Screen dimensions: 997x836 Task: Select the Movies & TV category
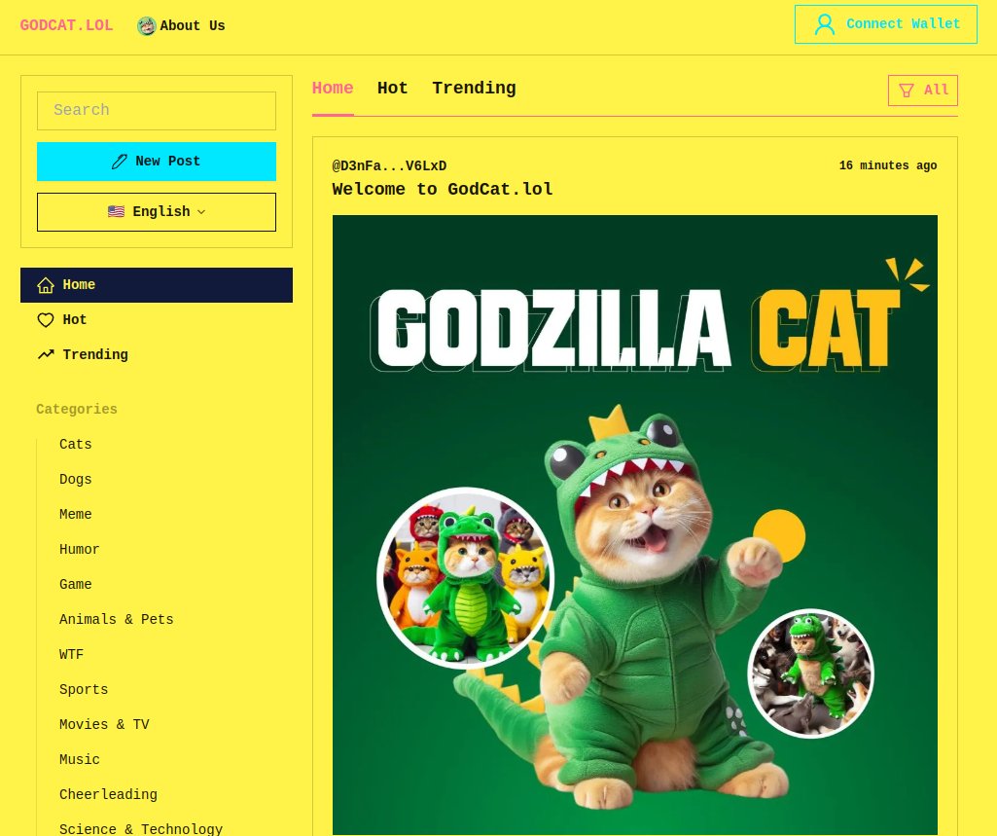click(104, 725)
